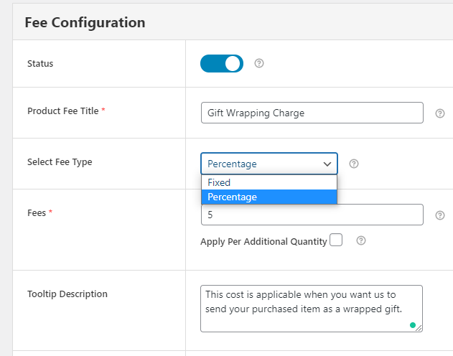
Task: Grab the Tooltip Description textarea resize handle
Action: pyautogui.click(x=419, y=329)
